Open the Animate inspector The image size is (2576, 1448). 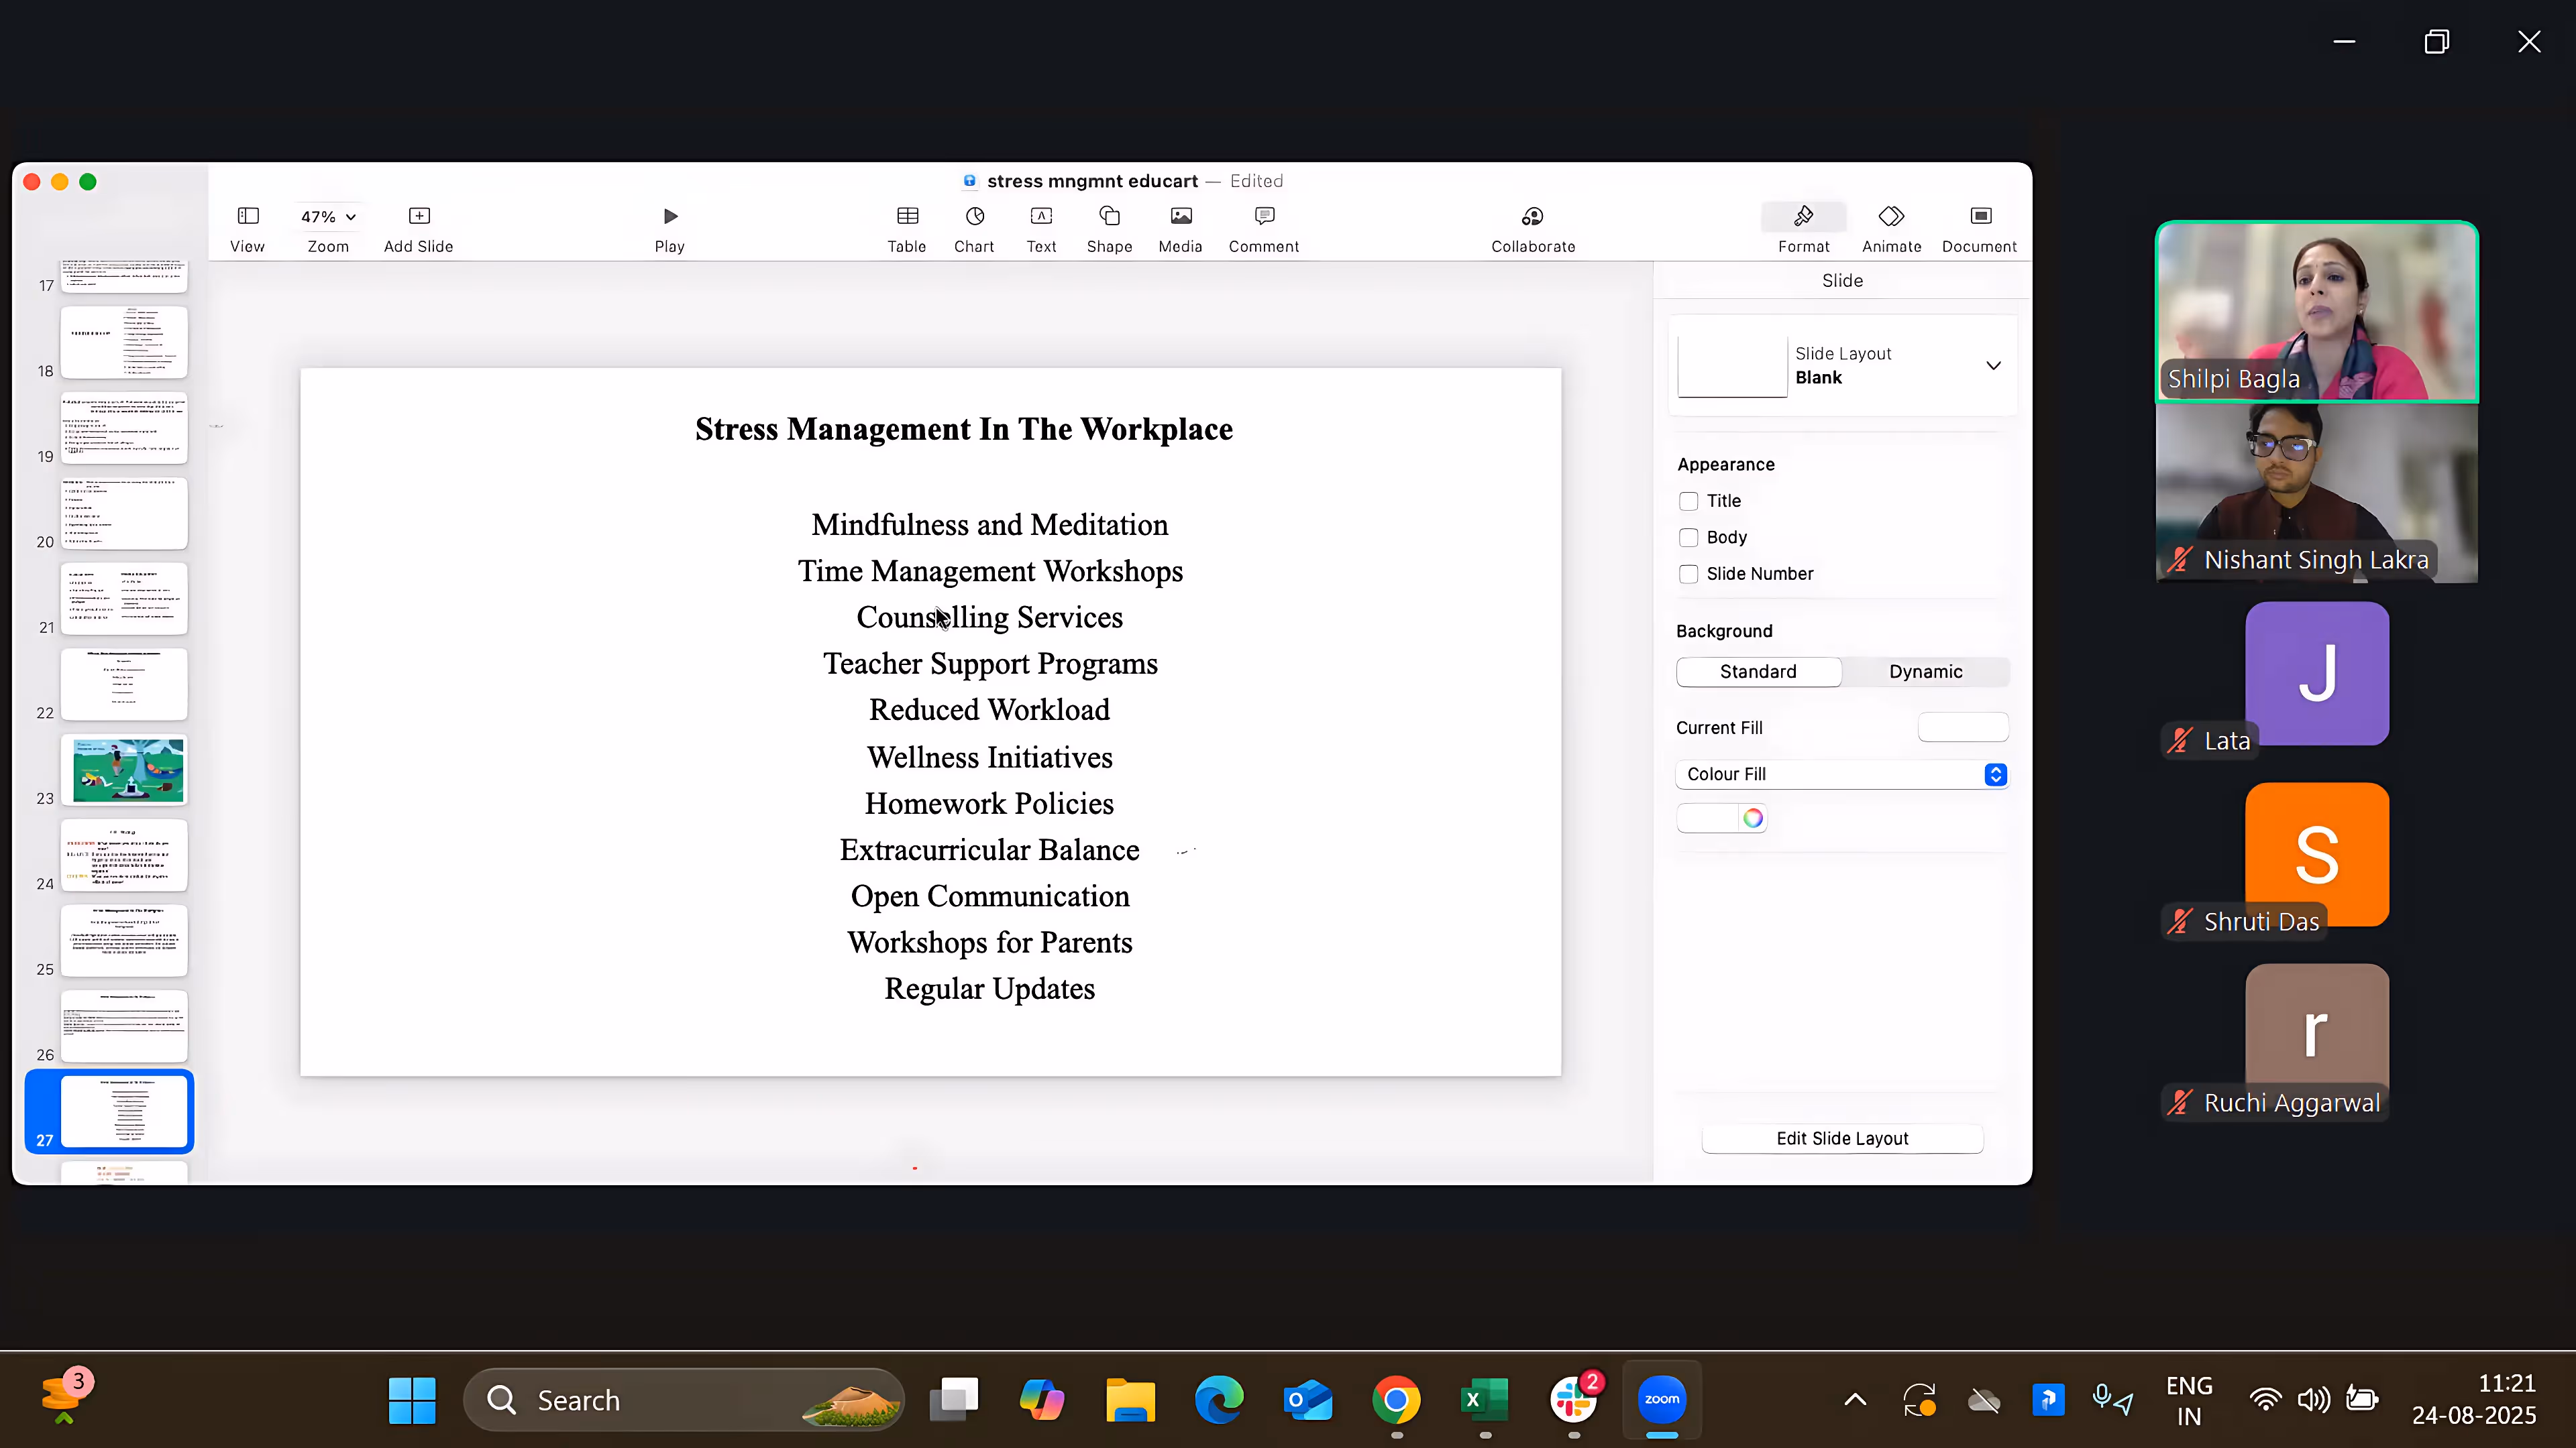point(1891,217)
